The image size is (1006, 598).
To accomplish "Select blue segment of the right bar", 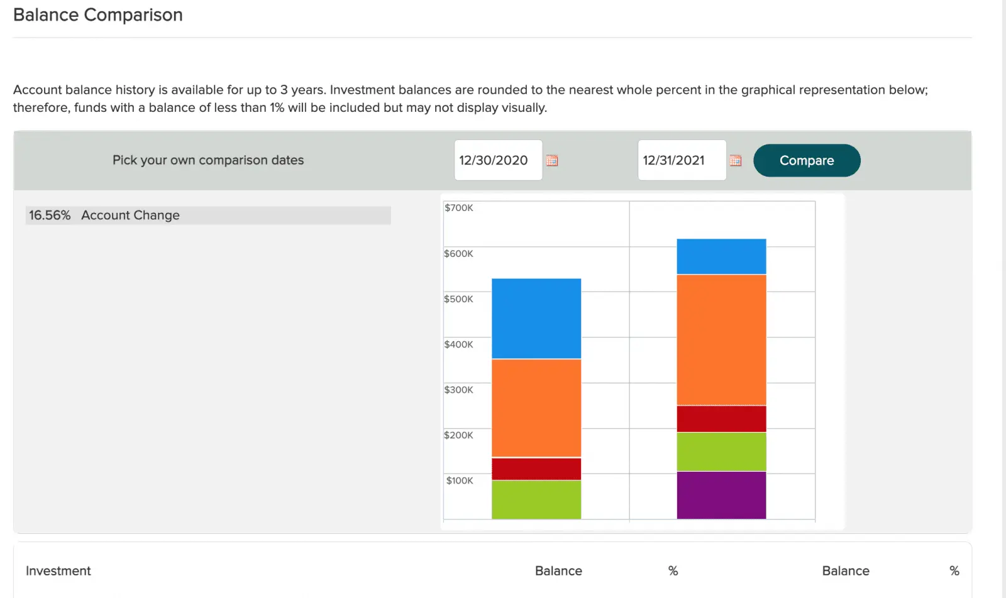I will click(721, 256).
